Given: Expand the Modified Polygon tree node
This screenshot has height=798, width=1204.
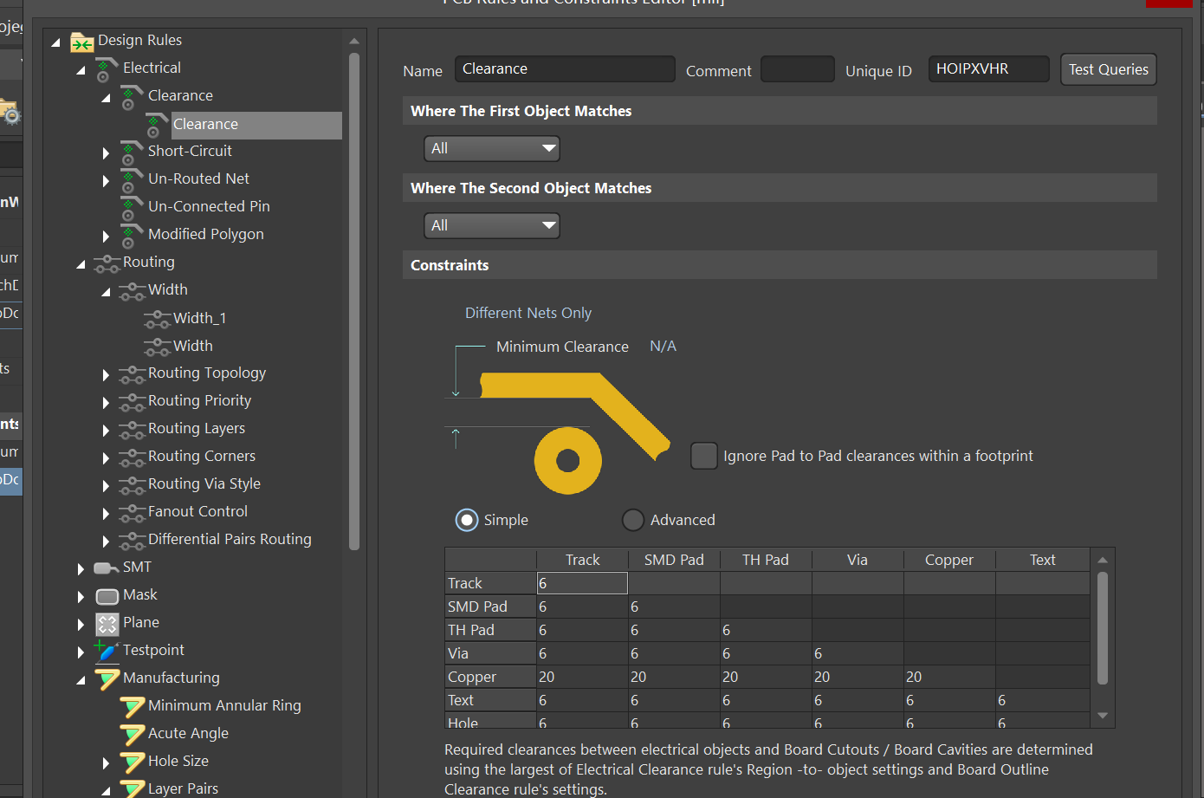Looking at the screenshot, I should coord(106,237).
